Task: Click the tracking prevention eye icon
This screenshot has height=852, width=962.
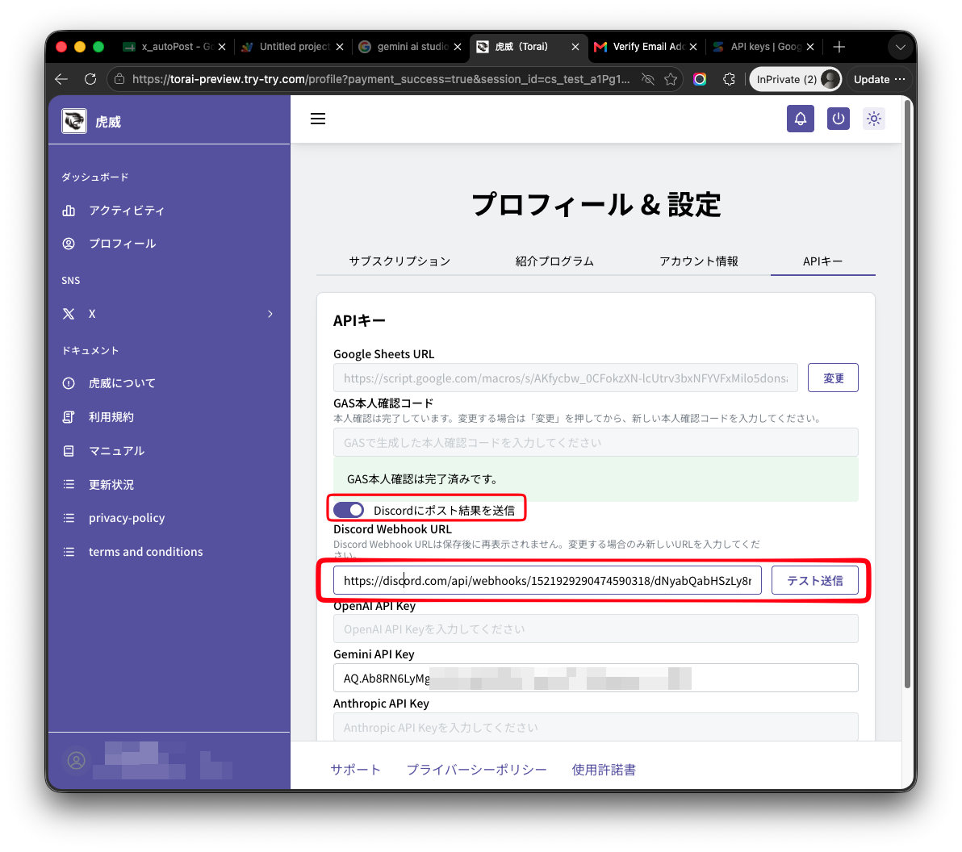Action: 647,79
